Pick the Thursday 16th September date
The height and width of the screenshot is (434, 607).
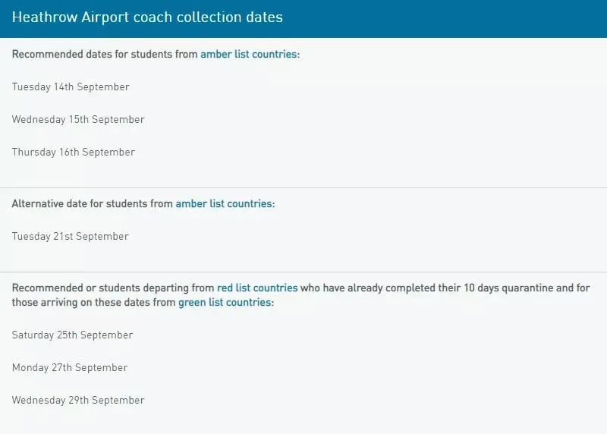(x=74, y=153)
